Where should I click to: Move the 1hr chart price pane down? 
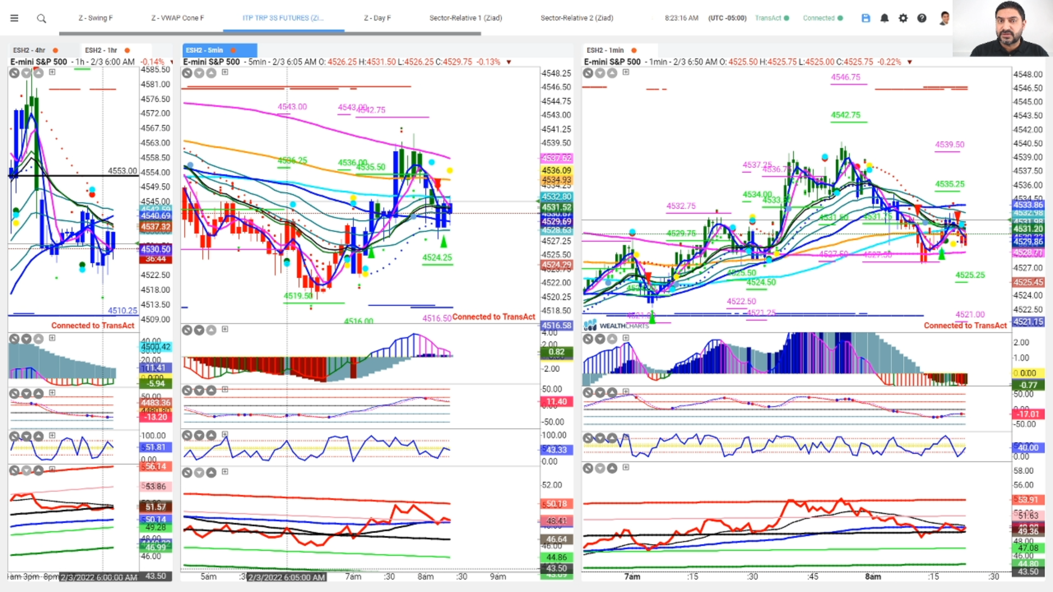26,73
